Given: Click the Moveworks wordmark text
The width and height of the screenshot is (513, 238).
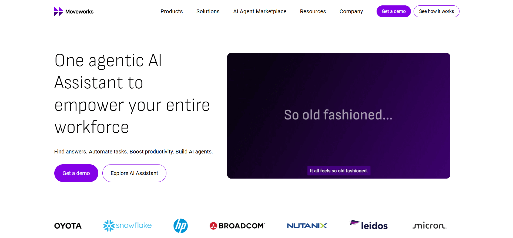Looking at the screenshot, I should pyautogui.click(x=79, y=12).
